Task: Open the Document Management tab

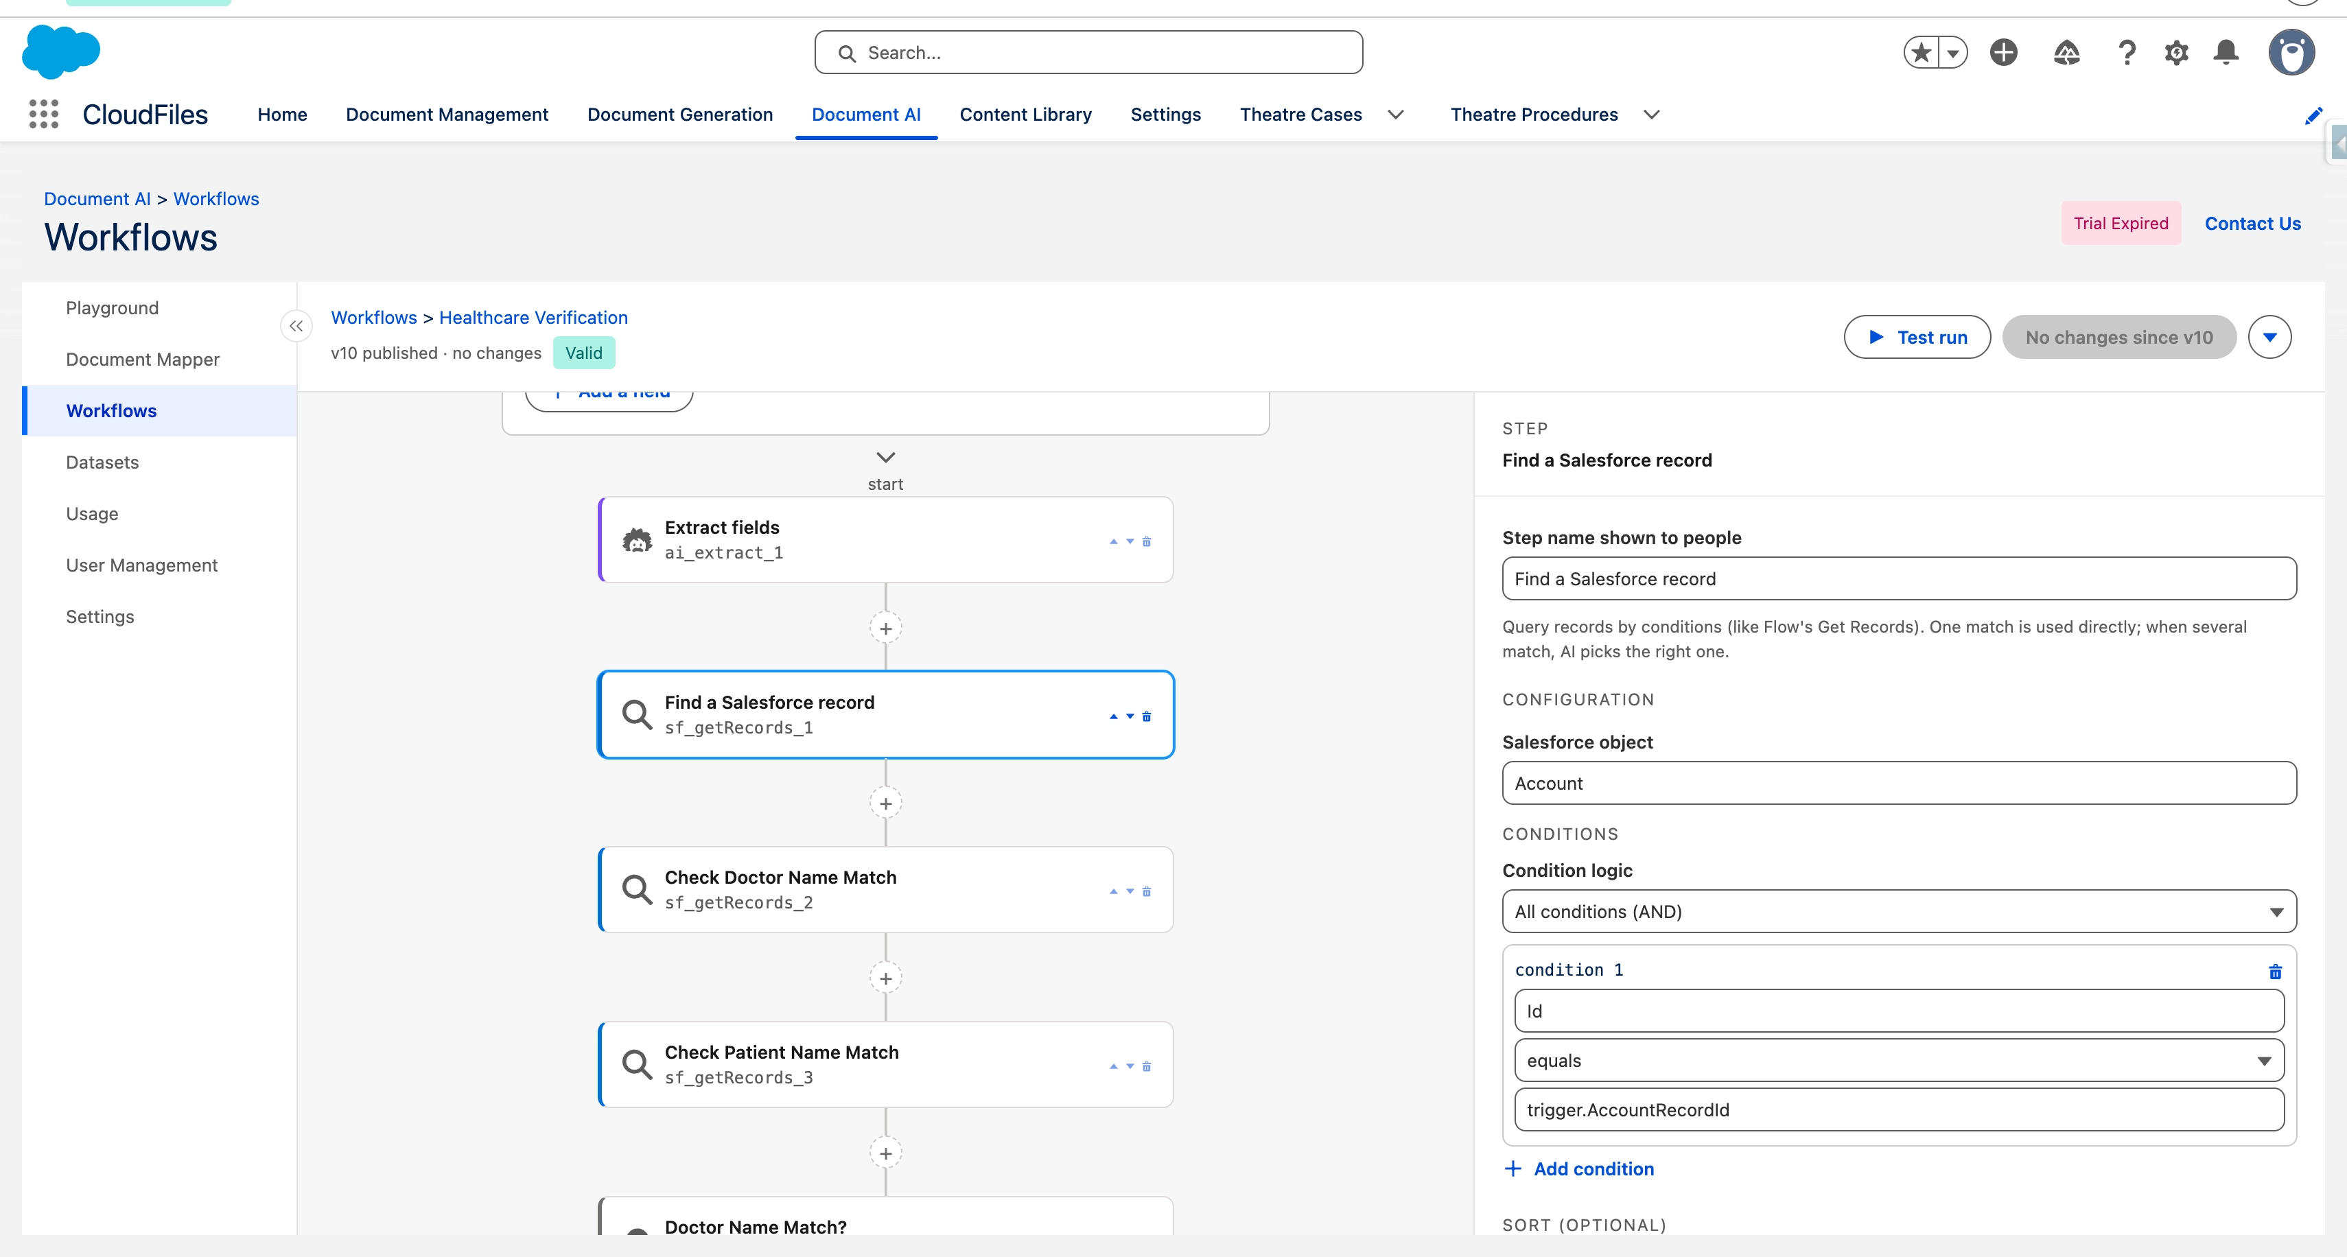Action: (447, 115)
